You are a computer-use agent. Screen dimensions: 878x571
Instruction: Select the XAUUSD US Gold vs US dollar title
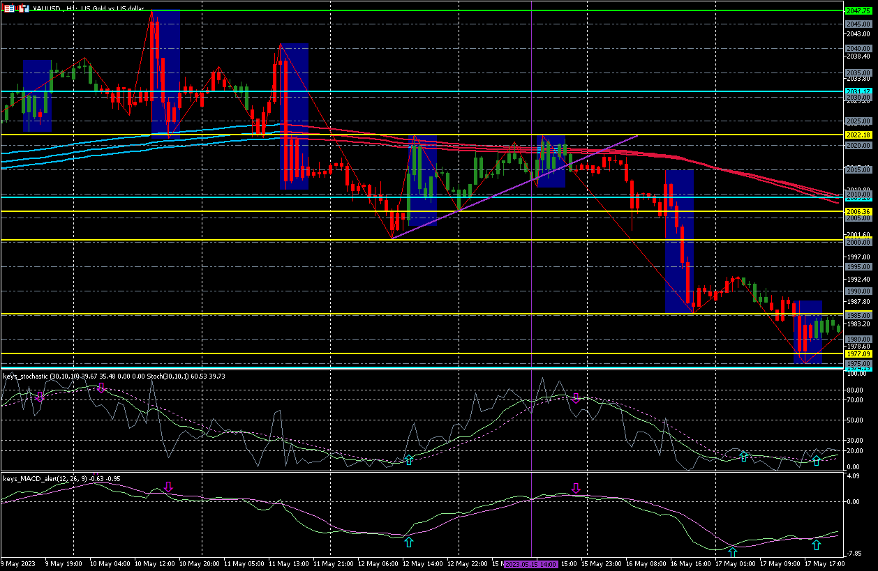point(89,8)
